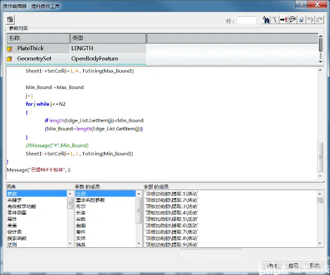Image resolution: width=330 pixels, height=275 pixels.
Task: Click the redo arrow icon
Action: click(x=320, y=20)
